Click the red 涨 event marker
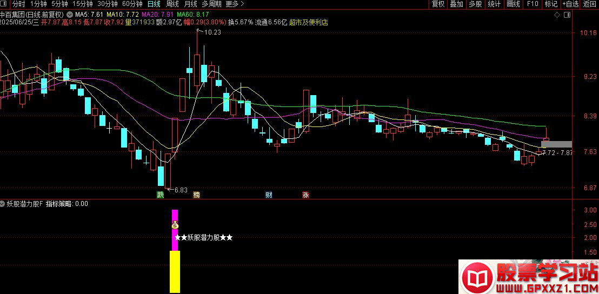599x294 pixels. coord(305,195)
